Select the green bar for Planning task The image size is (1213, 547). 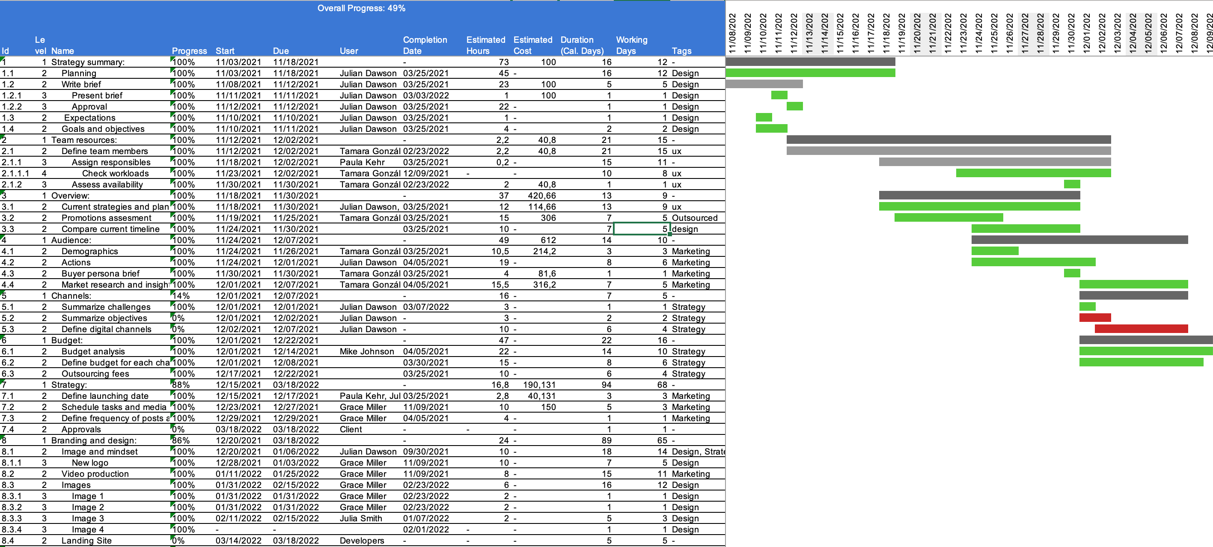(810, 73)
